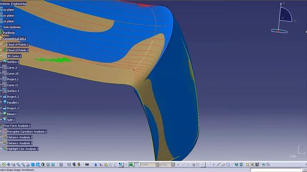The height and width of the screenshot is (172, 307).
Task: Click the Fit All In view icon
Action: tap(4, 164)
